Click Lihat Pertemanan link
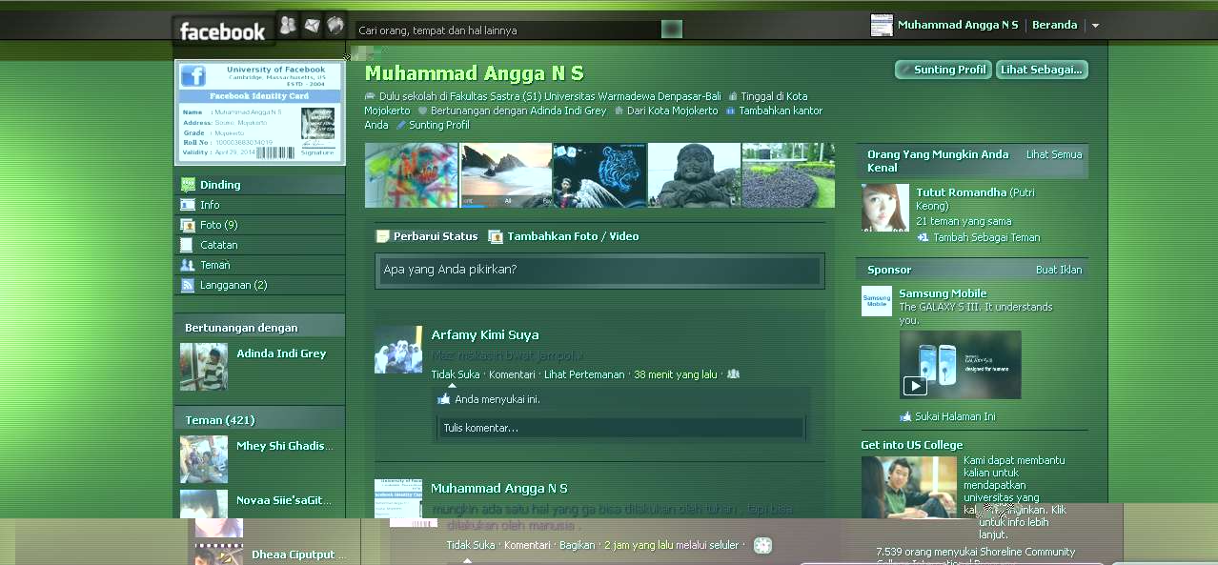This screenshot has height=565, width=1218. (584, 374)
